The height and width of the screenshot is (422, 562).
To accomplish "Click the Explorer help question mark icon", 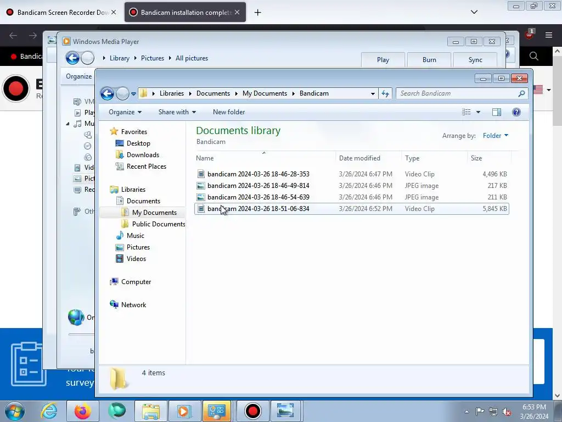I will (516, 112).
